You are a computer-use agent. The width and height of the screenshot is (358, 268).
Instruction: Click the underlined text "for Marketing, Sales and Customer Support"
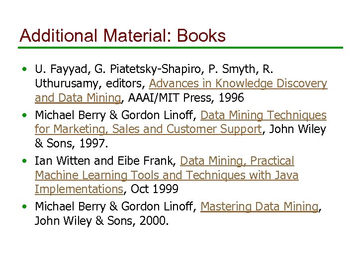click(148, 130)
